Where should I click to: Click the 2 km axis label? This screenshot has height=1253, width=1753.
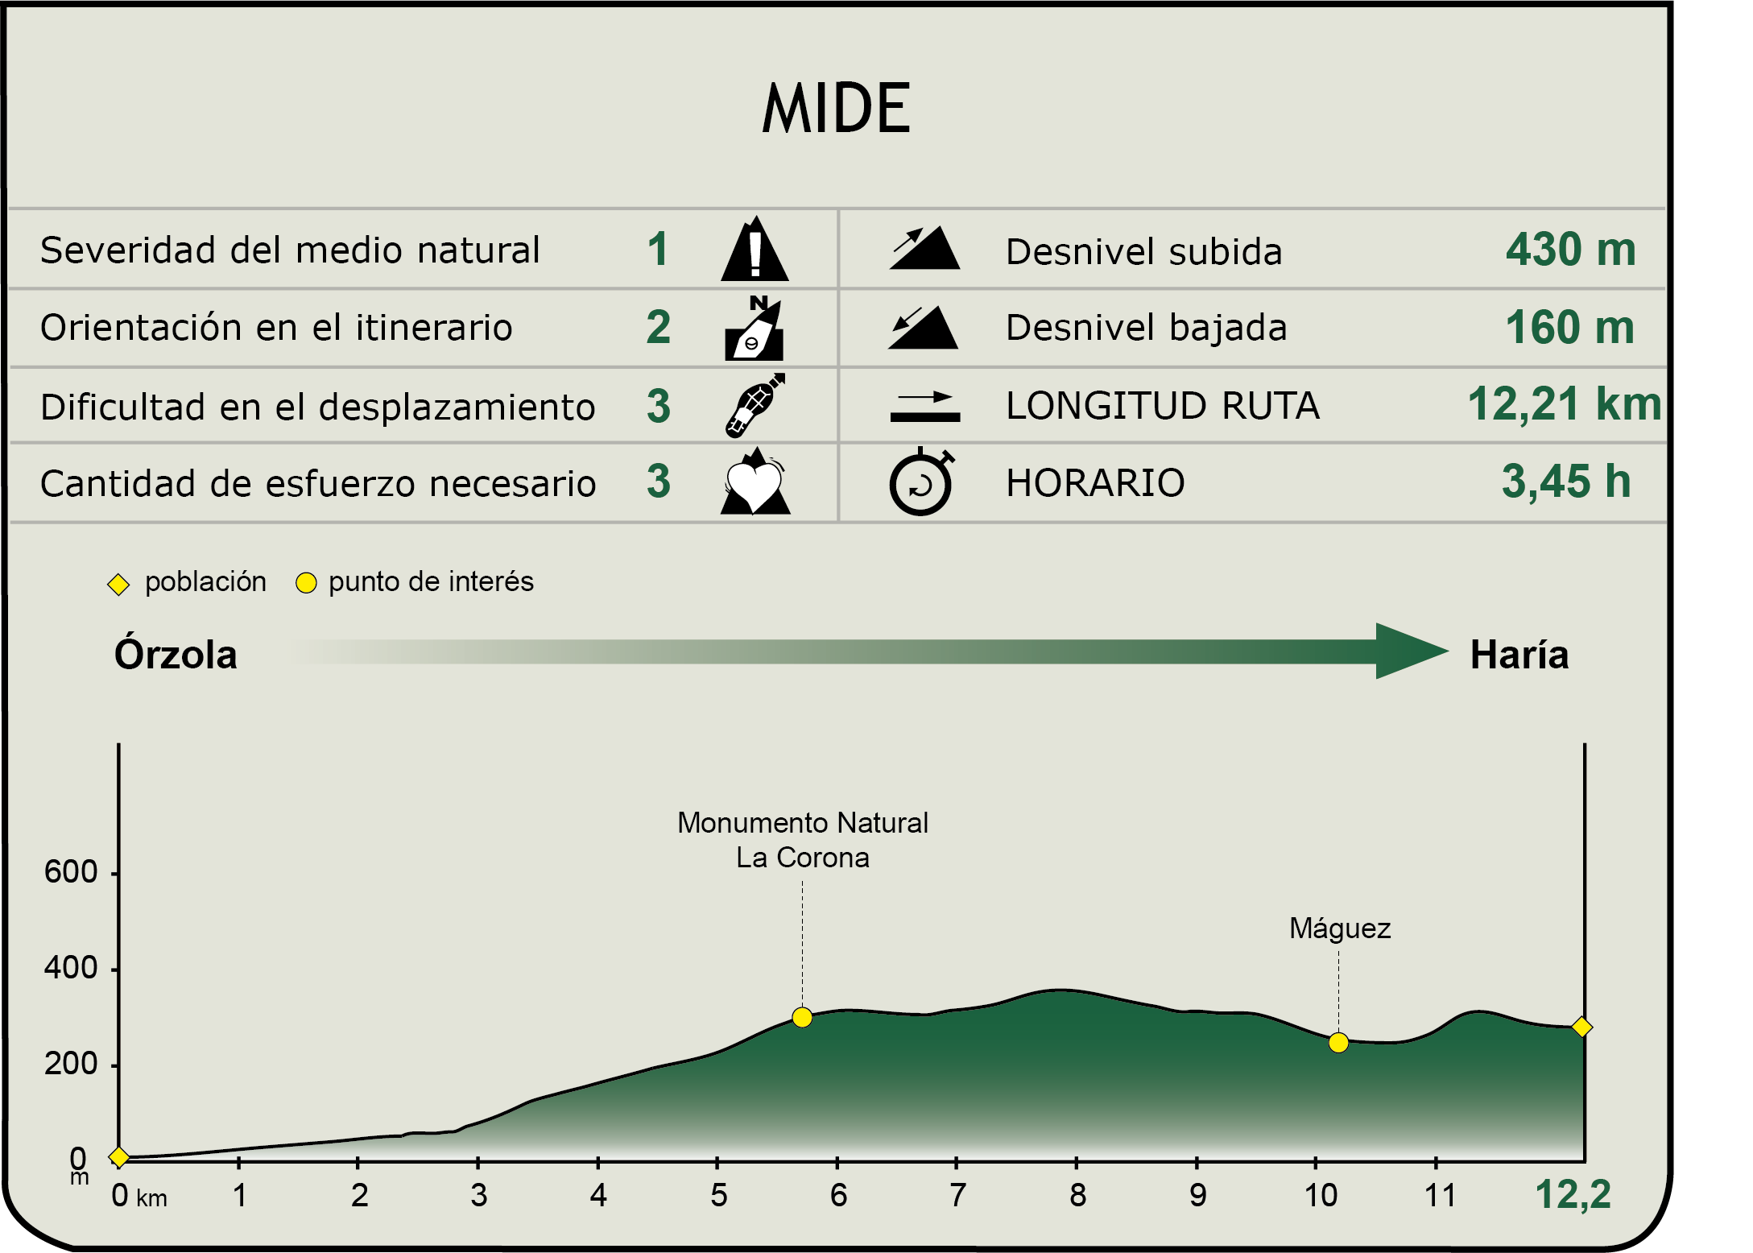click(359, 1196)
